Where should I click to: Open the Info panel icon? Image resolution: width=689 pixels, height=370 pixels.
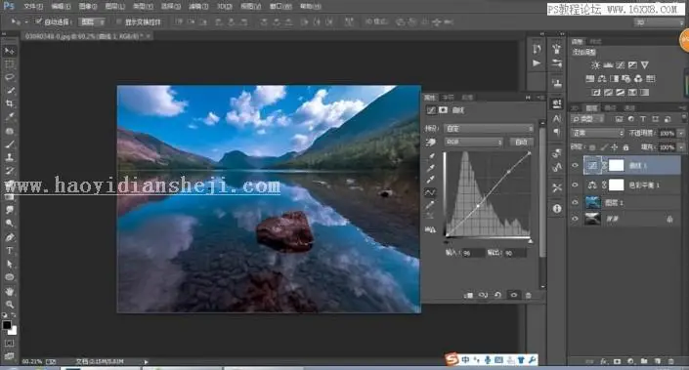tap(557, 209)
